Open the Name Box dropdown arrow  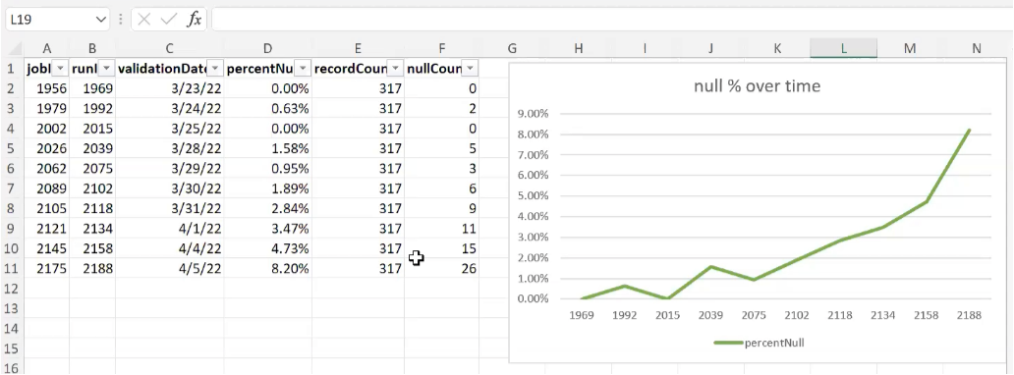(101, 20)
